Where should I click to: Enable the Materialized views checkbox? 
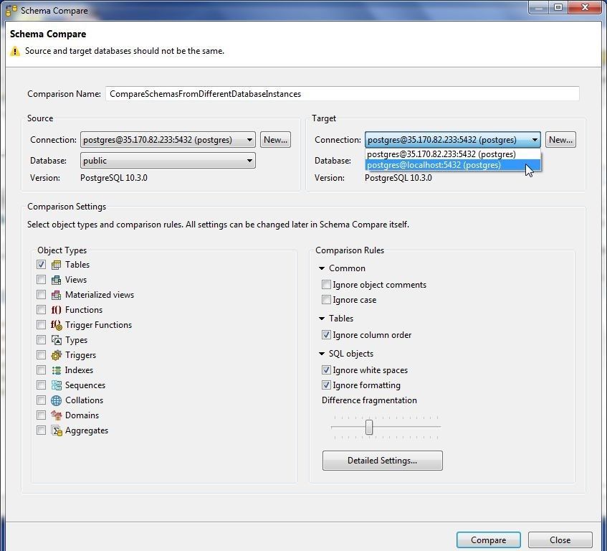click(x=41, y=295)
